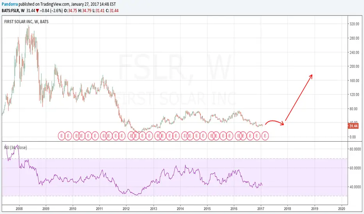The image size is (364, 214).
Task: Click the 240.00 price axis label
Action: (x=354, y=53)
